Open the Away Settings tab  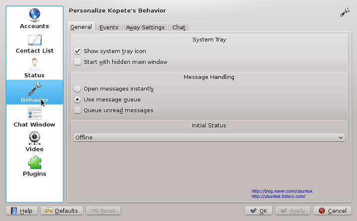coord(145,27)
